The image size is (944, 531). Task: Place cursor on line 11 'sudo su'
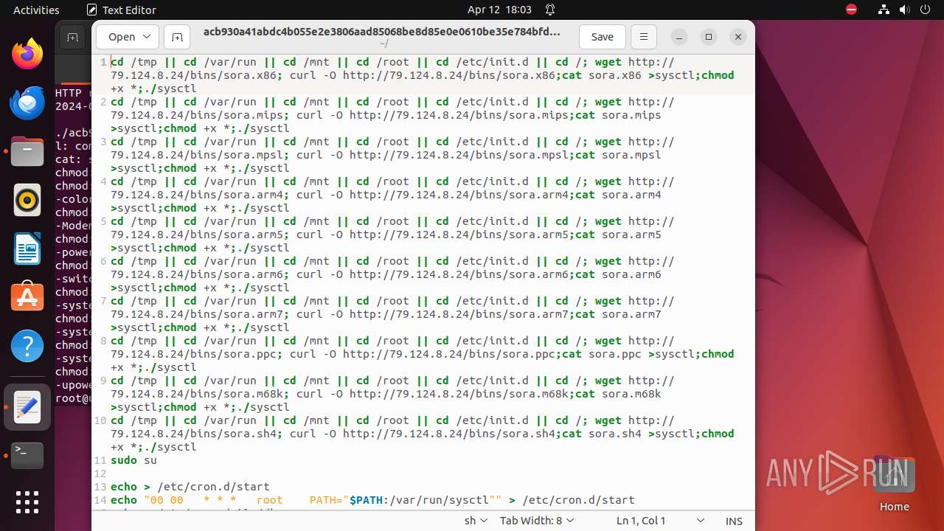pos(133,460)
